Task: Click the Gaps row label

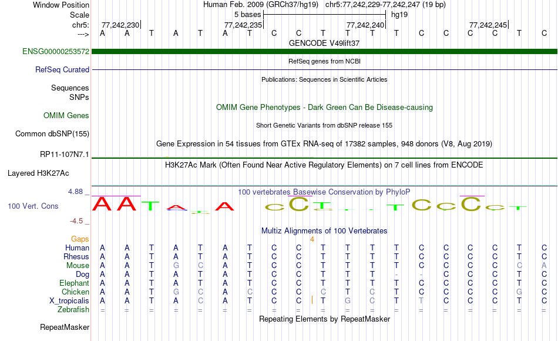Action: click(80, 239)
